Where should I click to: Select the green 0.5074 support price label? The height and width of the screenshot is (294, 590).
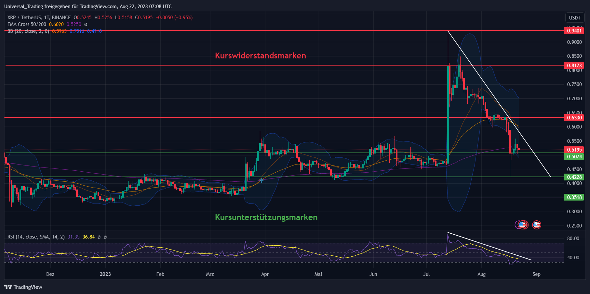(x=574, y=157)
